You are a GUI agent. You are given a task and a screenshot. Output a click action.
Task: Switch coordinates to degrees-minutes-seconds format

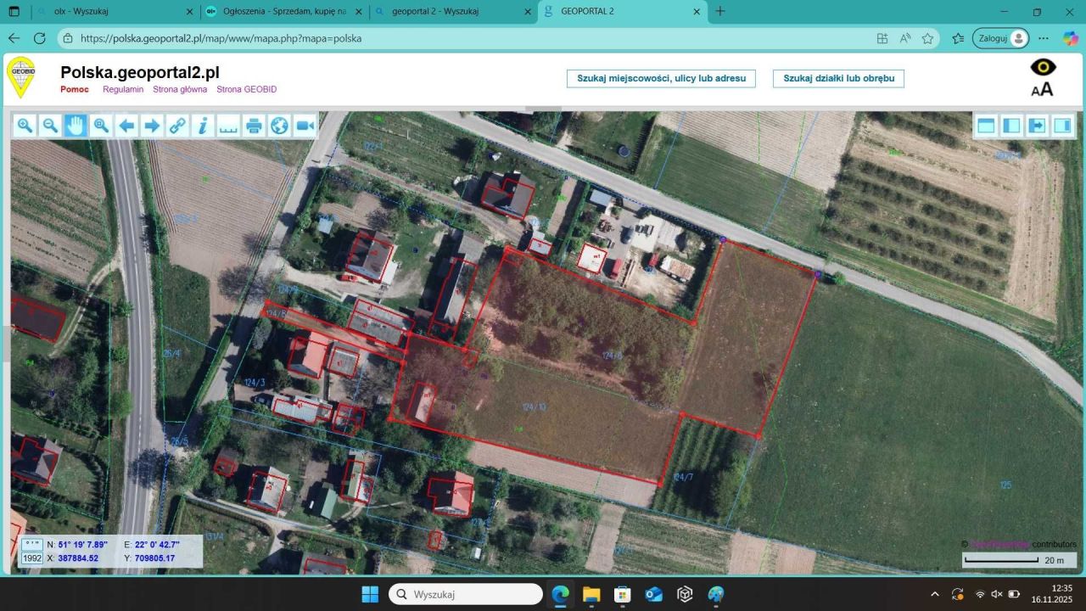pyautogui.click(x=32, y=544)
